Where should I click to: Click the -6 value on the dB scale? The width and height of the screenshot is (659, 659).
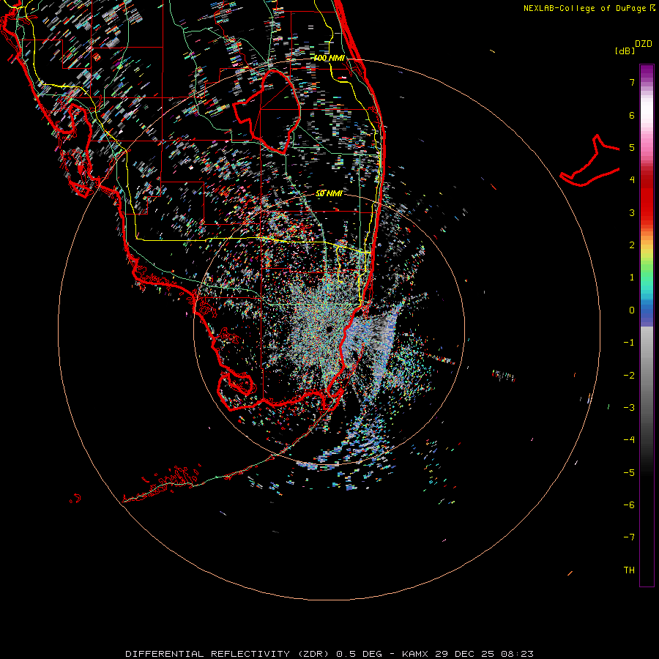(629, 505)
